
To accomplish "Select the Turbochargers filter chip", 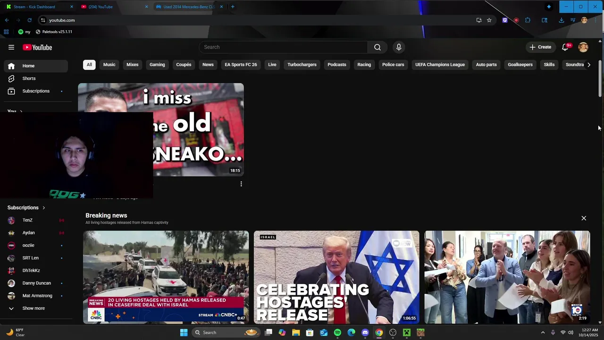I will coord(302,65).
